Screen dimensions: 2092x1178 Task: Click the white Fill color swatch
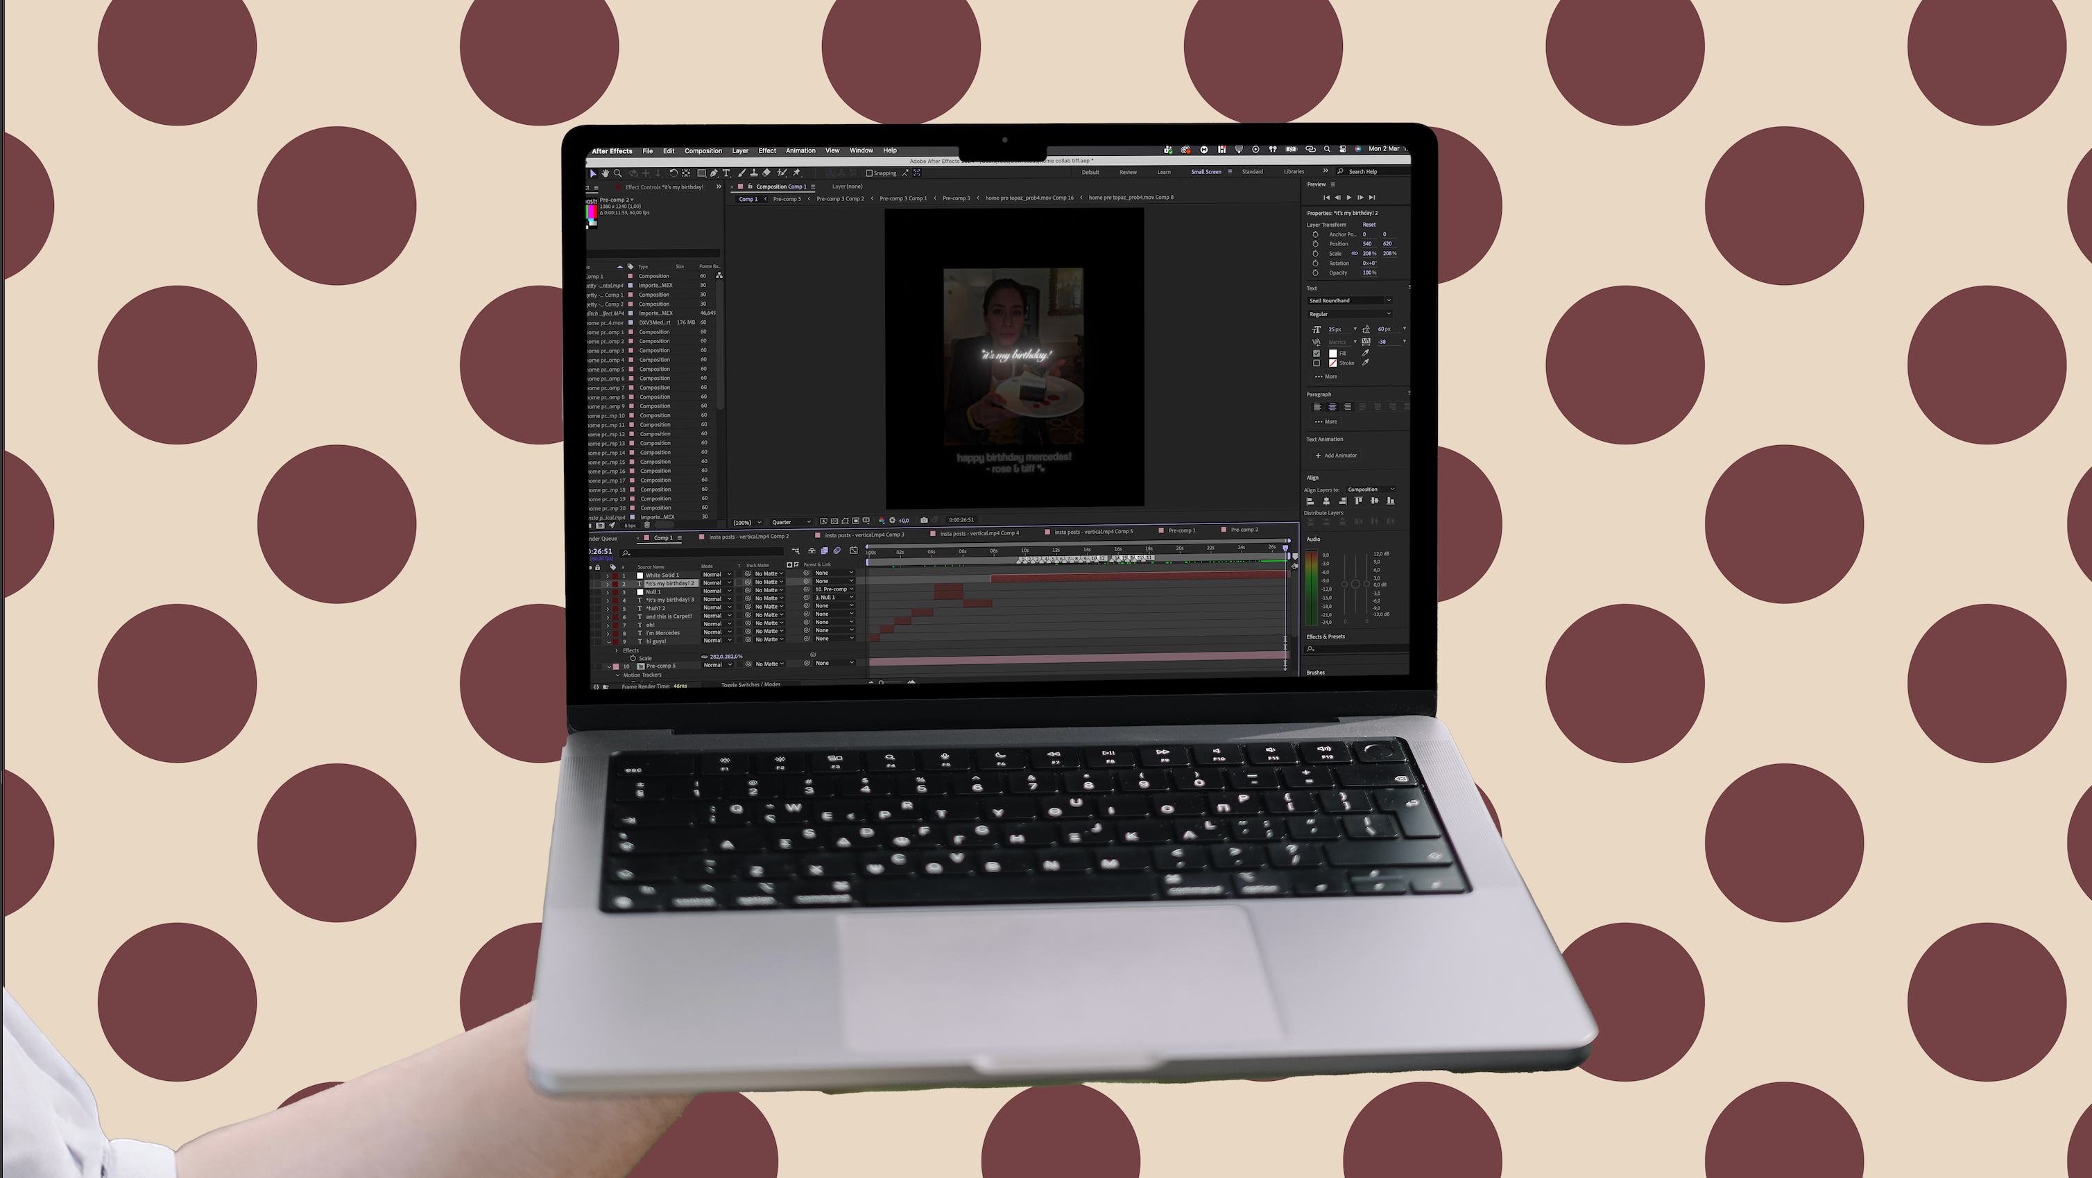[x=1332, y=353]
